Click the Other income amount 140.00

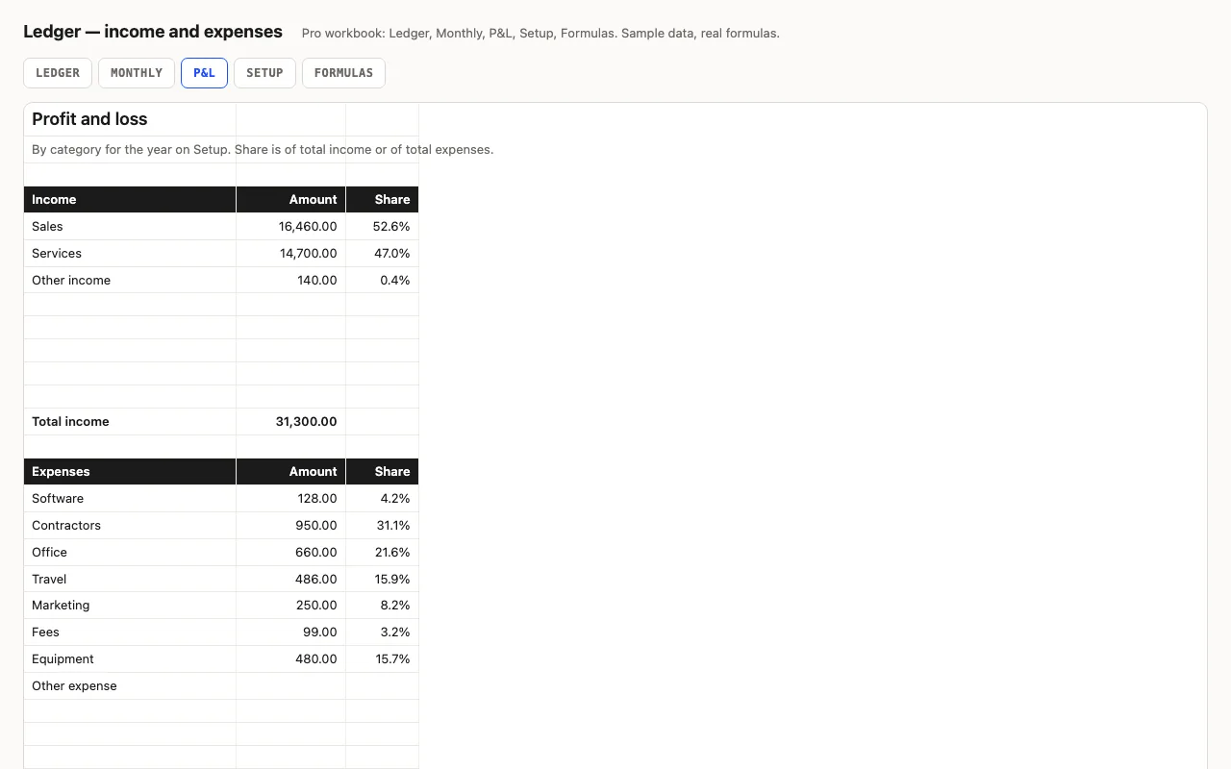290,281
